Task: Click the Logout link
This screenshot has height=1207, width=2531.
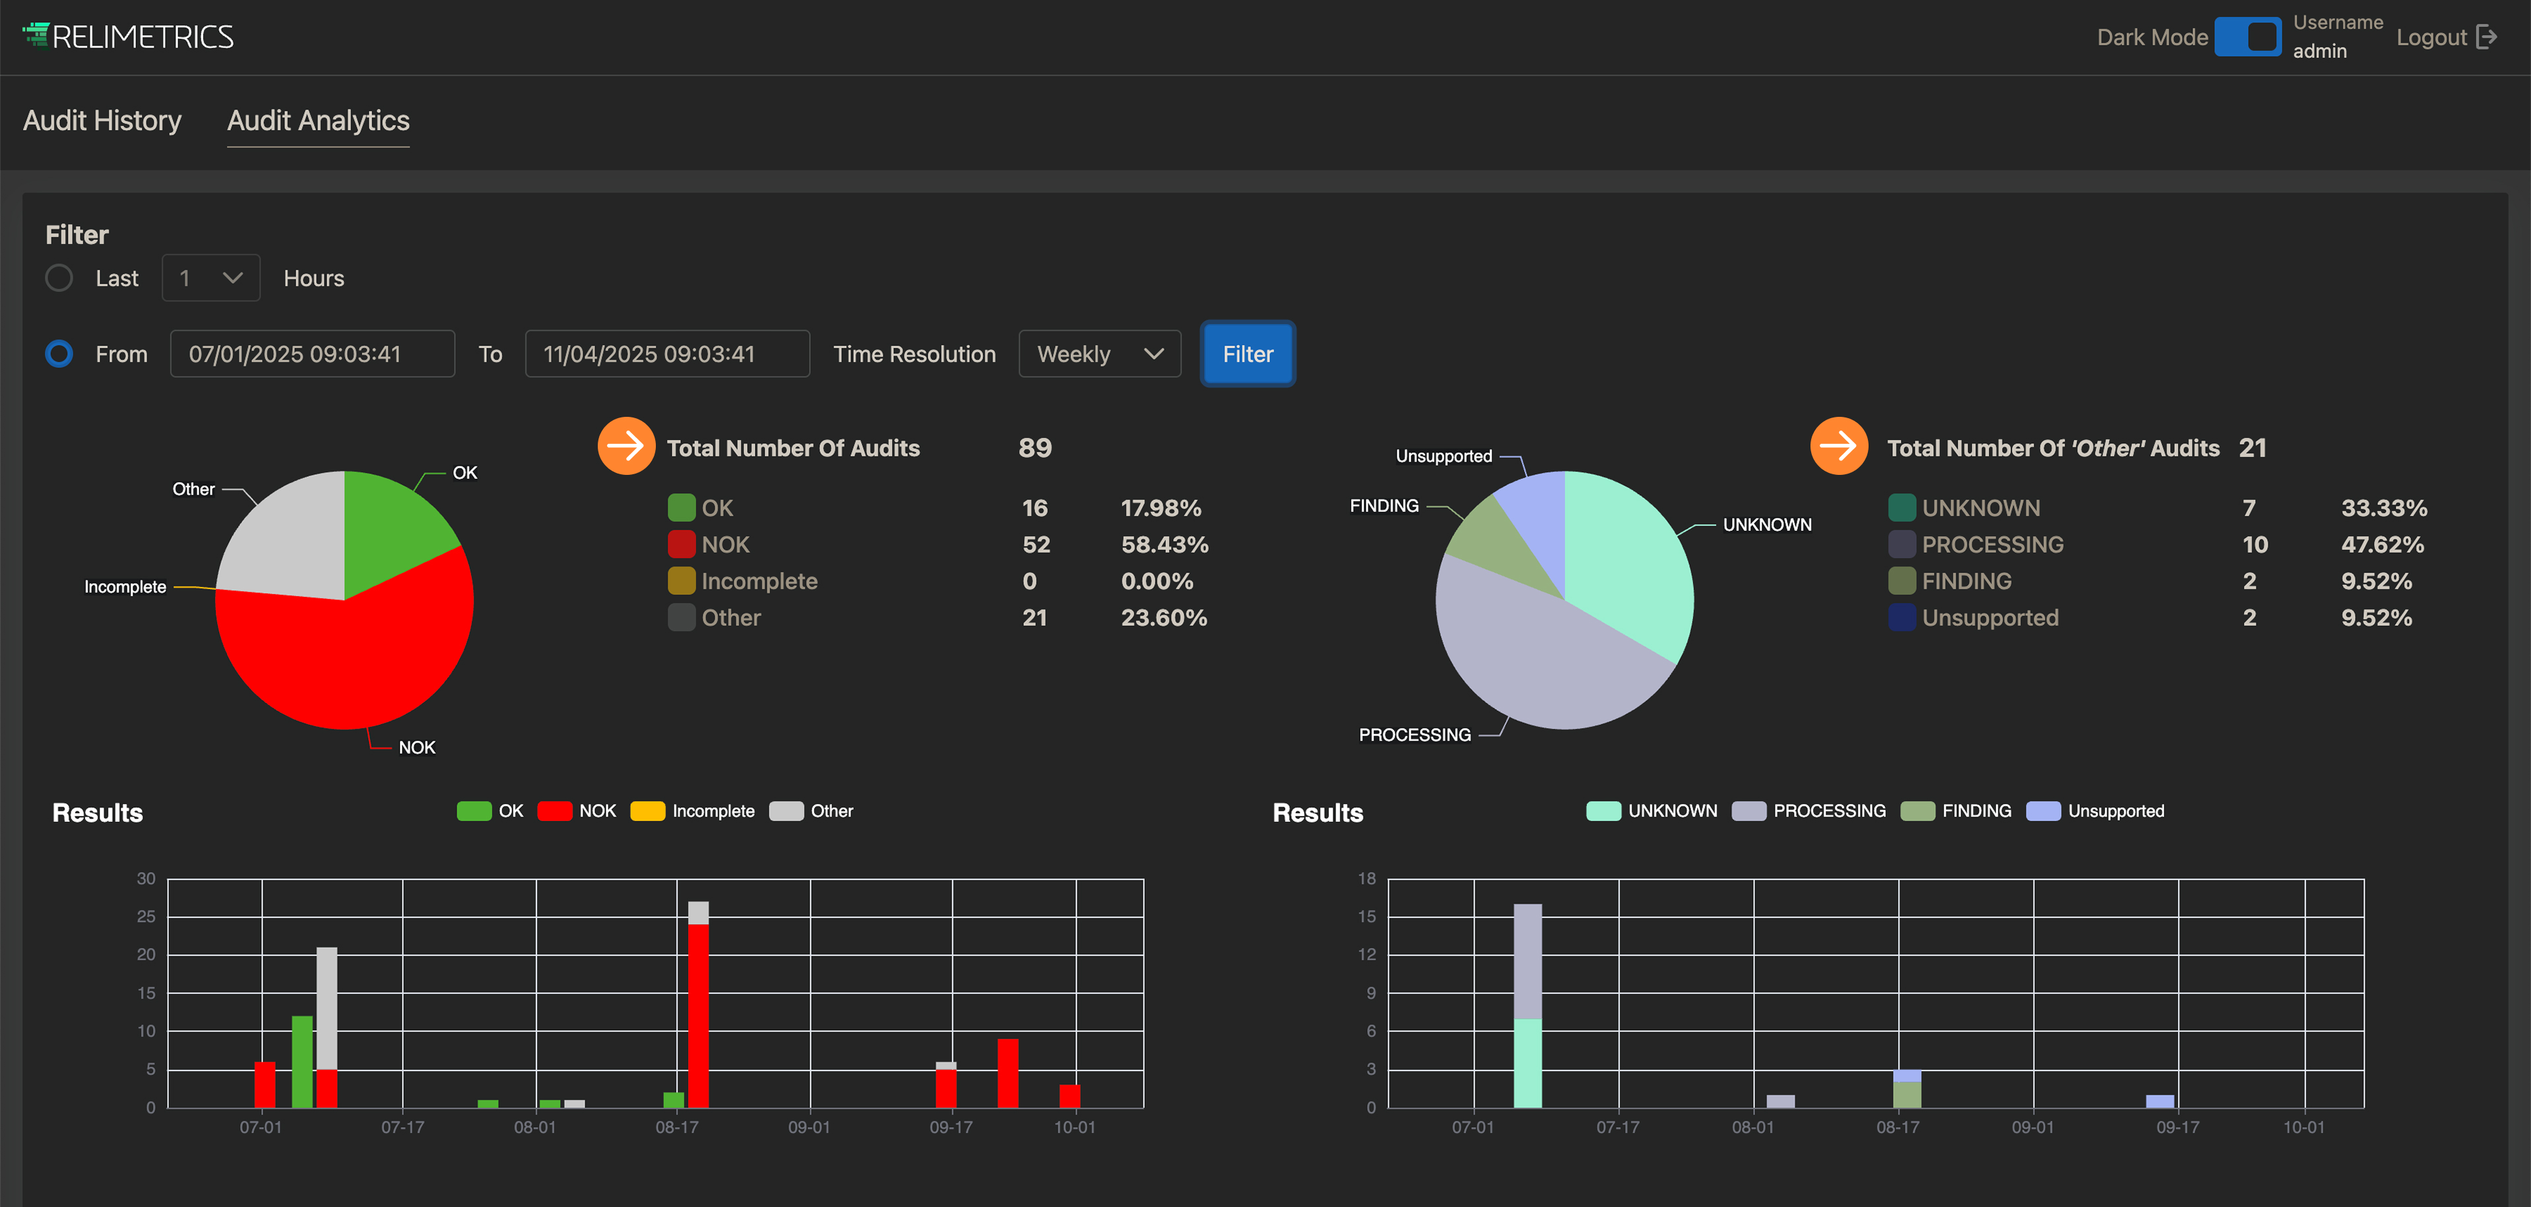Action: coord(2431,38)
